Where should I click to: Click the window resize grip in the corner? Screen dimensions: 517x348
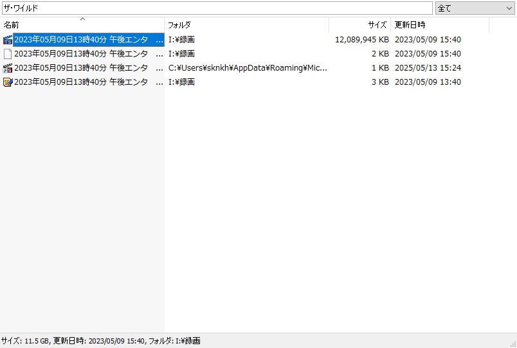pos(512,344)
